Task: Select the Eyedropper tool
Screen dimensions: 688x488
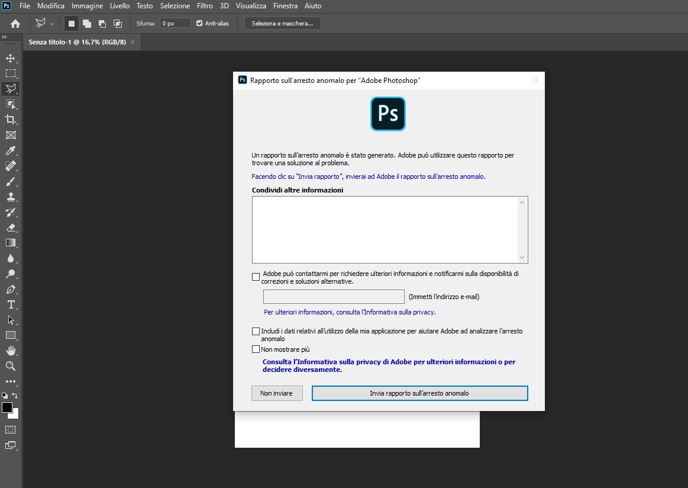Action: [x=11, y=150]
